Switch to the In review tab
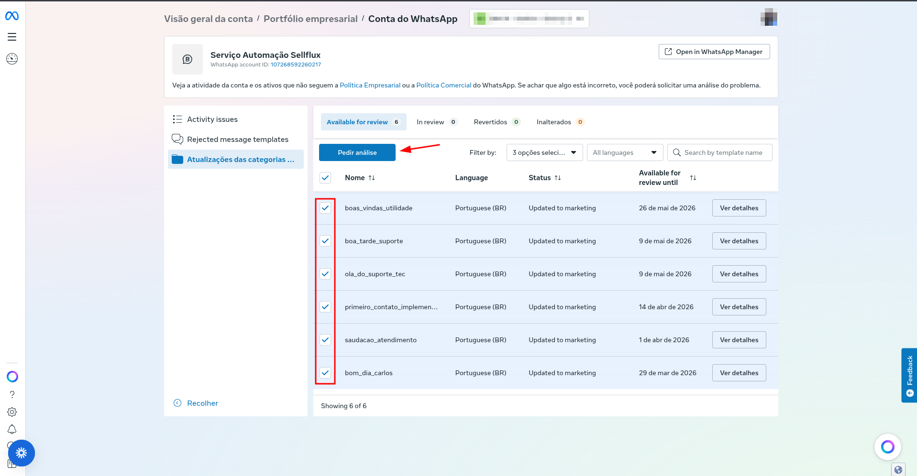Screen dimensions: 917x476 pyautogui.click(x=436, y=122)
